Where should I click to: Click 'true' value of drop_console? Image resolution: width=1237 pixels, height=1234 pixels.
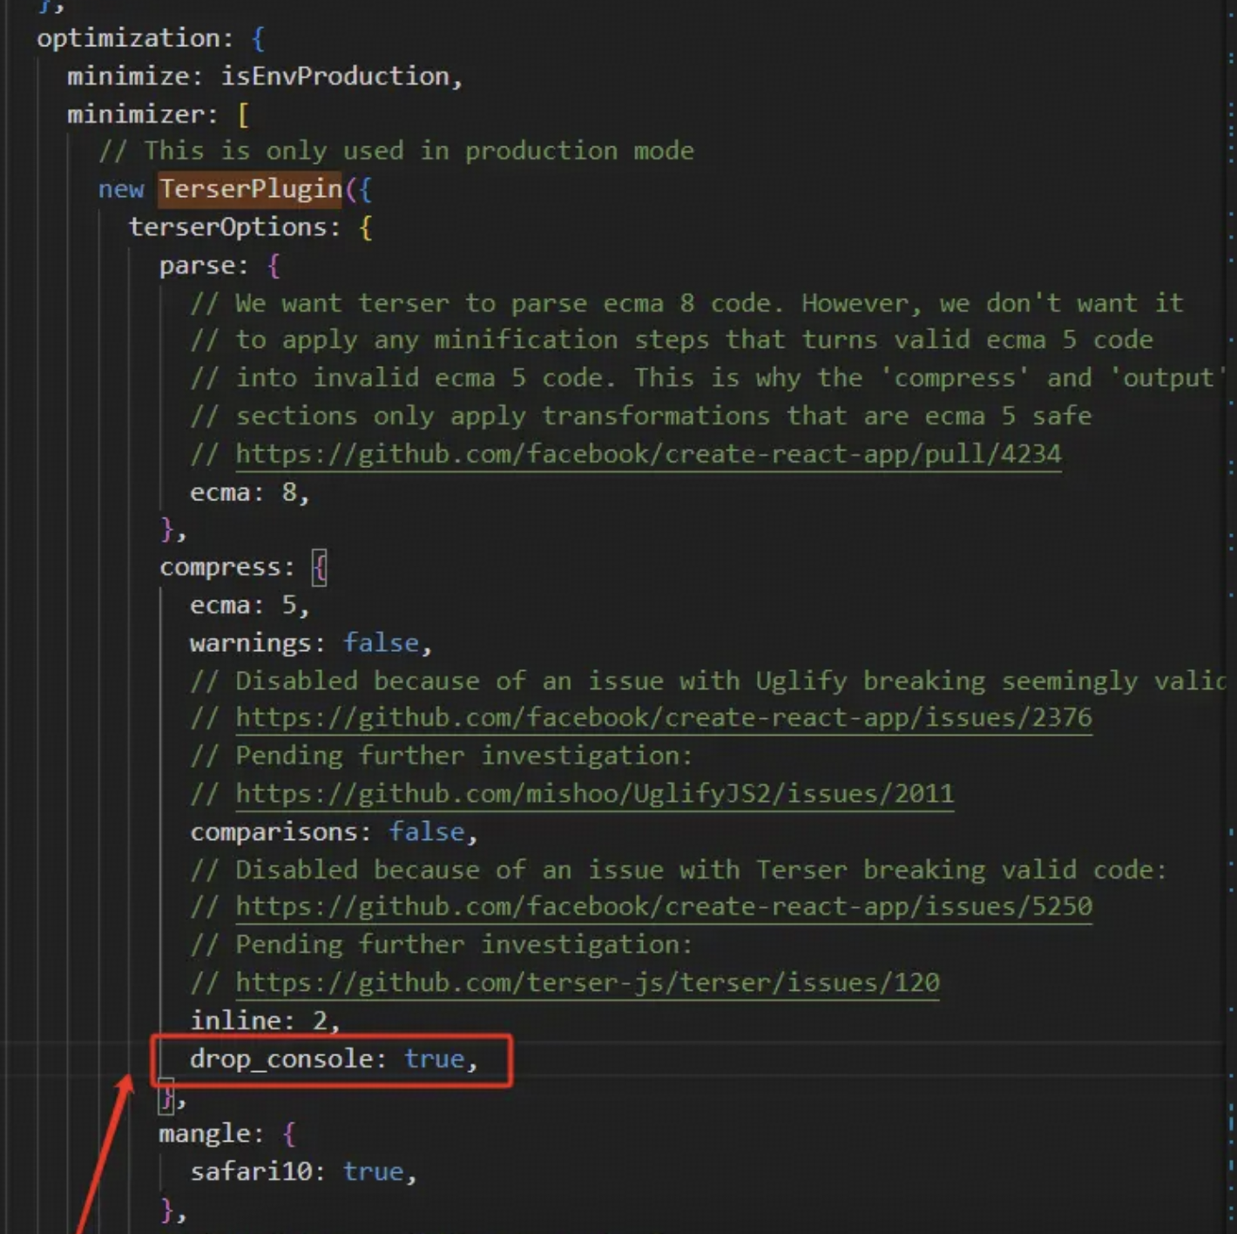434,1059
